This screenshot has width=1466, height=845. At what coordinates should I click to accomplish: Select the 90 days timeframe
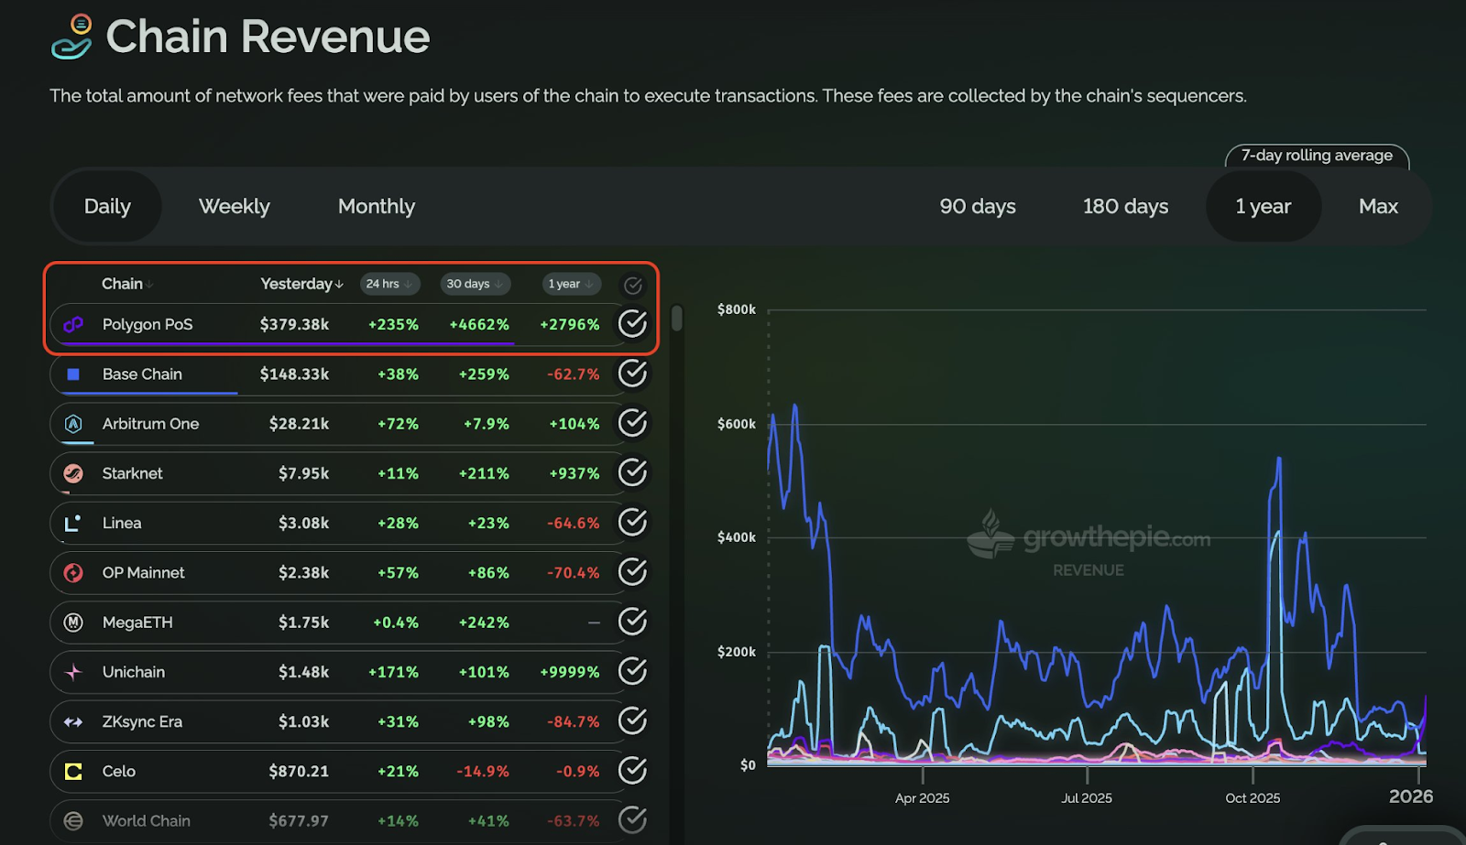(x=978, y=207)
